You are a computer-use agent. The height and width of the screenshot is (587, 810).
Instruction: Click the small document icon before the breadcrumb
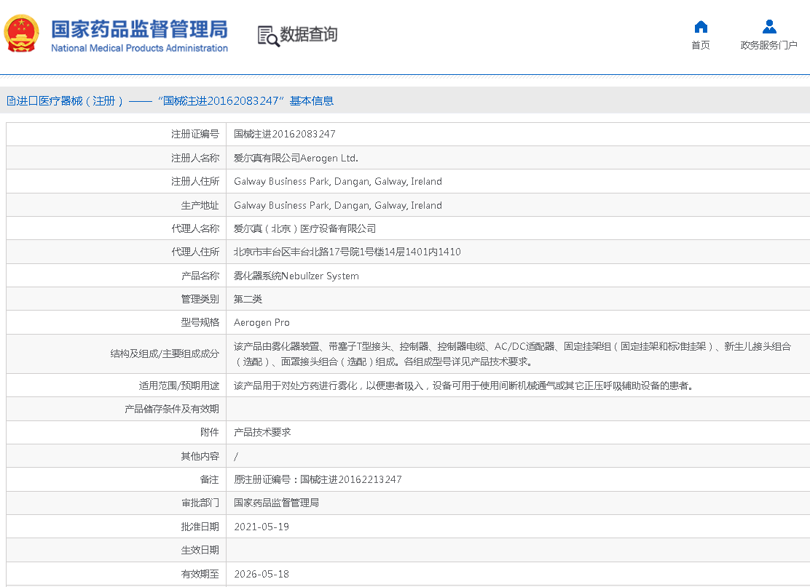11,101
